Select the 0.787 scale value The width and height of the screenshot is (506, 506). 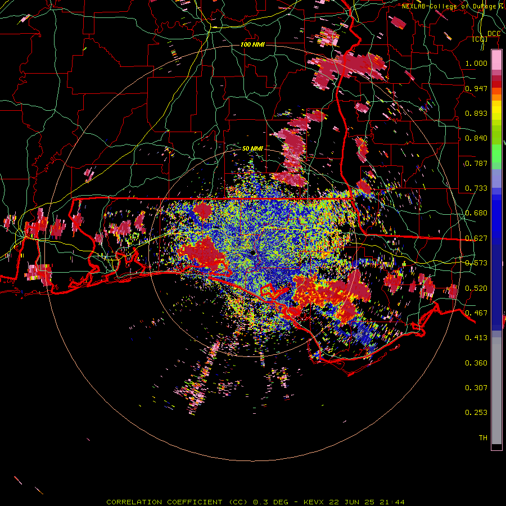tap(476, 163)
